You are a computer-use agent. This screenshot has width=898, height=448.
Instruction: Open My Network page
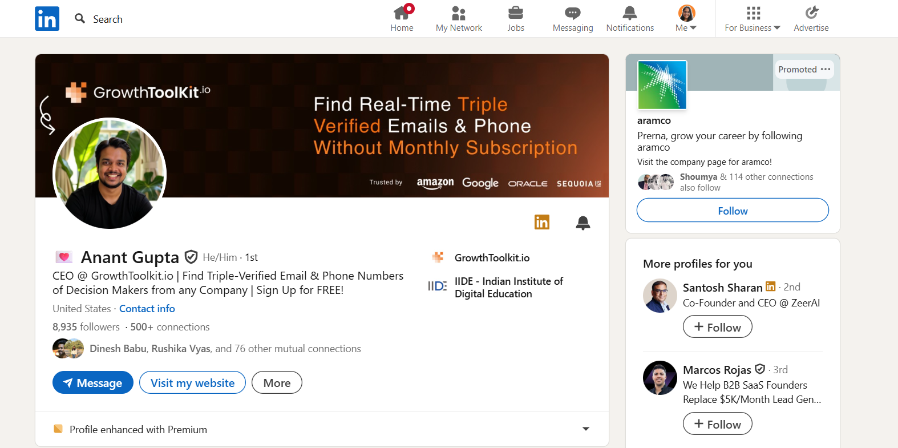point(459,19)
